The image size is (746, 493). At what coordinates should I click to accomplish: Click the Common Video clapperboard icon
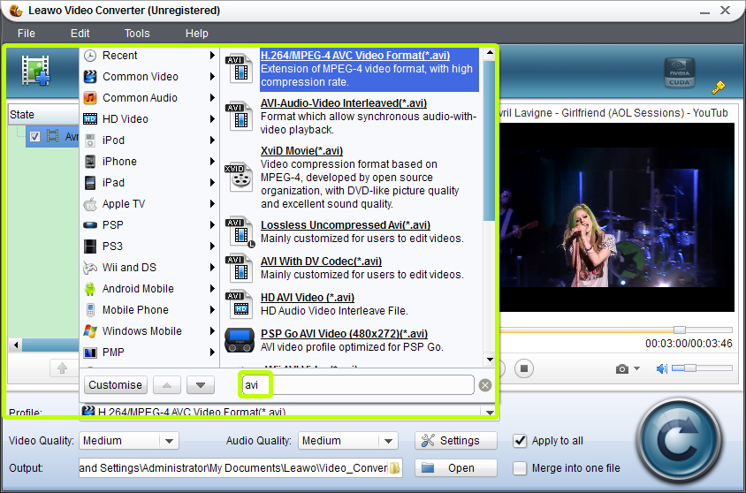[x=90, y=77]
